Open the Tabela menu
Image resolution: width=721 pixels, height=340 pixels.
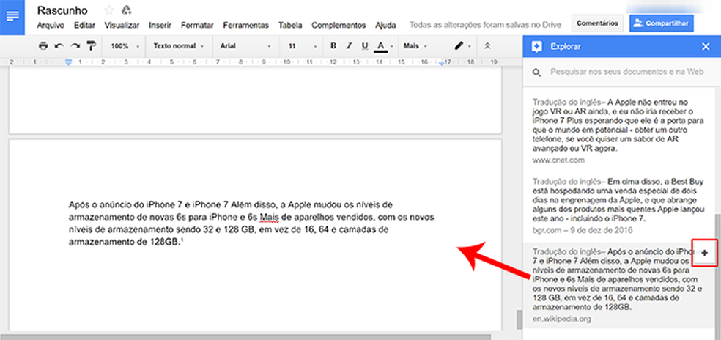point(290,26)
